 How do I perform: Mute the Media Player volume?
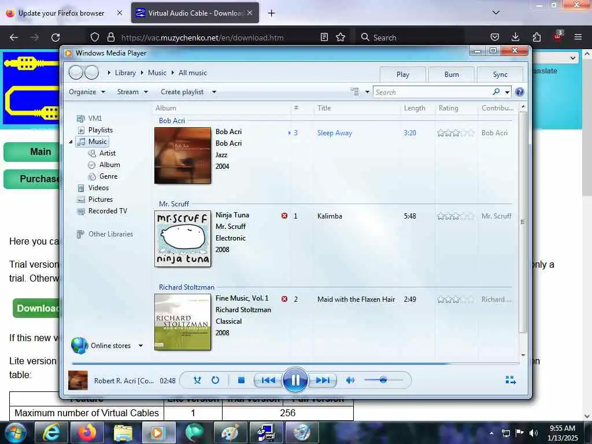pos(350,380)
